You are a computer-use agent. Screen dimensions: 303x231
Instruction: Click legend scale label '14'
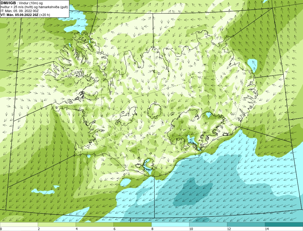click(267, 229)
